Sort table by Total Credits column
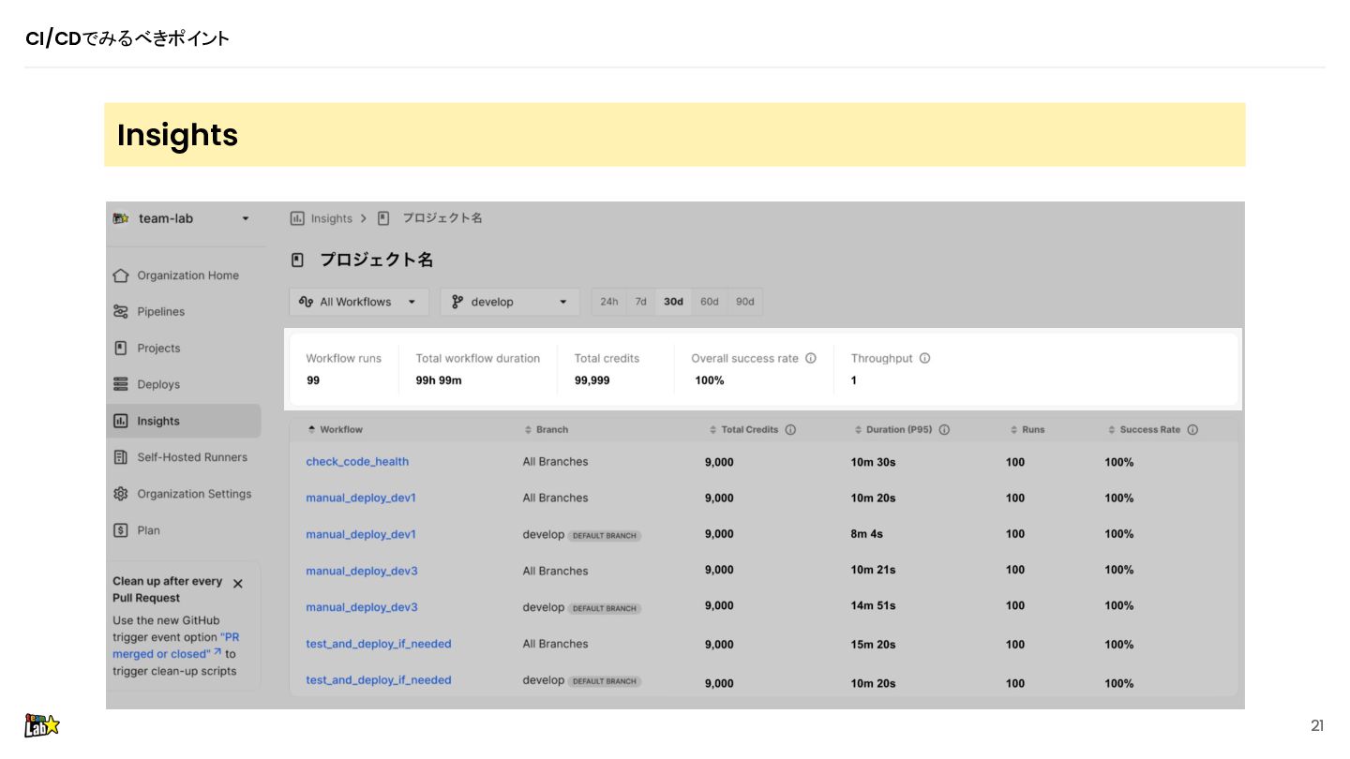This screenshot has width=1350, height=759. click(744, 429)
